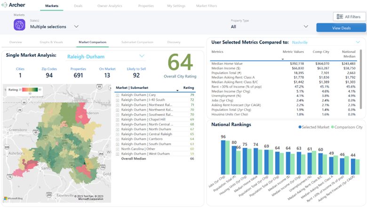Click the Zip Codes count 94
Viewport: 367px width, 208px height.
[49, 75]
